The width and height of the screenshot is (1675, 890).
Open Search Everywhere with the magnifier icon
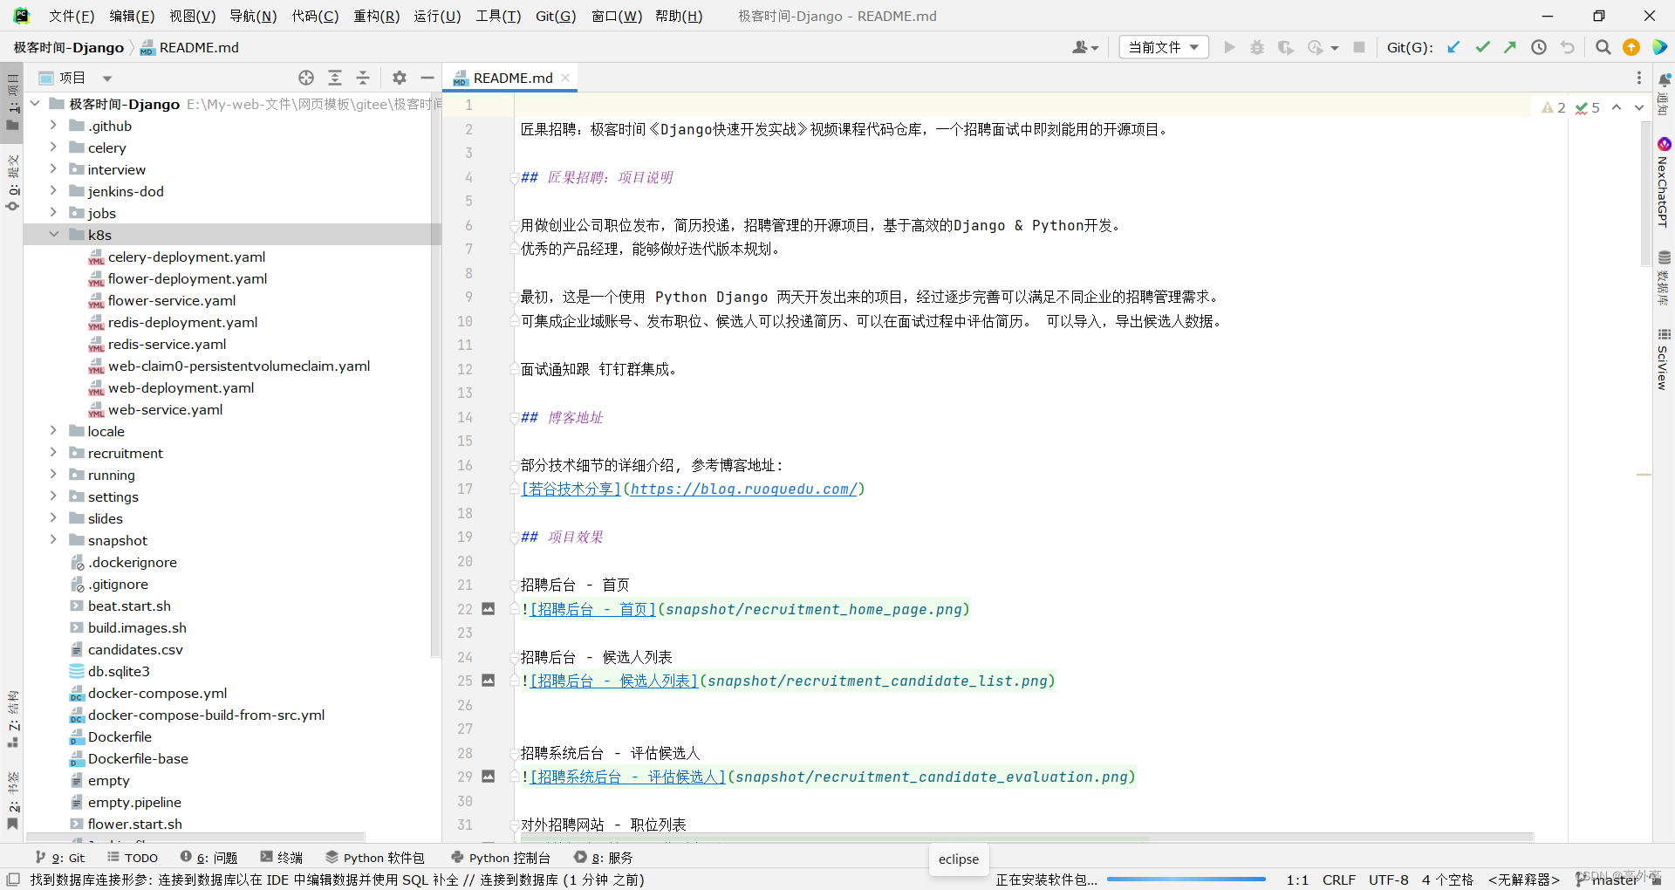coord(1603,47)
